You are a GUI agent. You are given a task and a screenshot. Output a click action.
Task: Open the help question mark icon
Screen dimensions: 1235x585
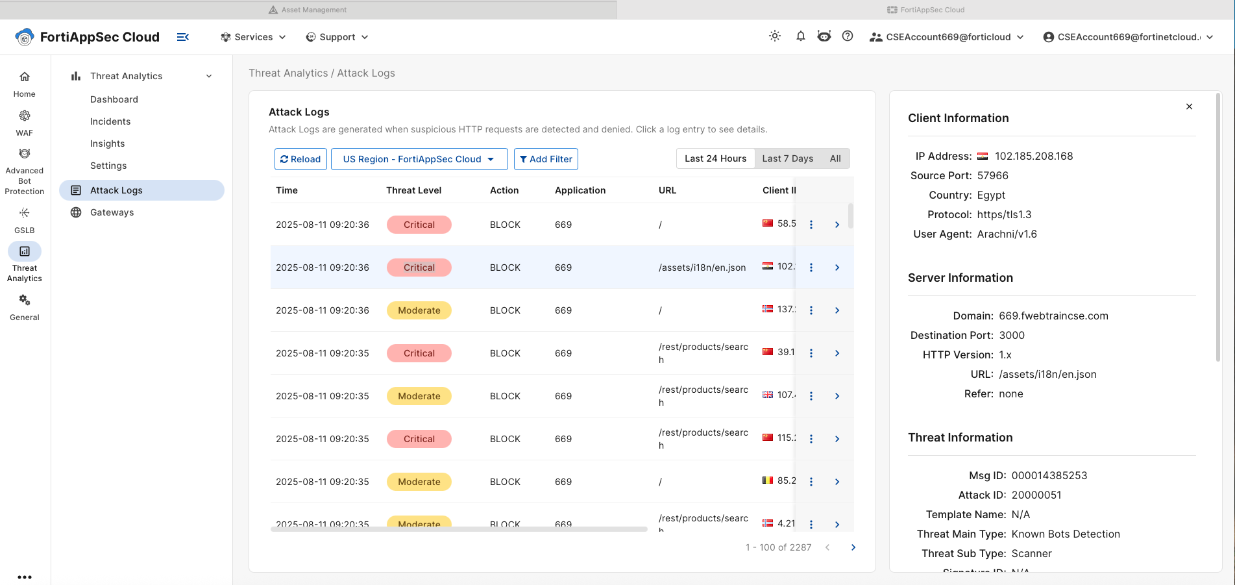[848, 36]
